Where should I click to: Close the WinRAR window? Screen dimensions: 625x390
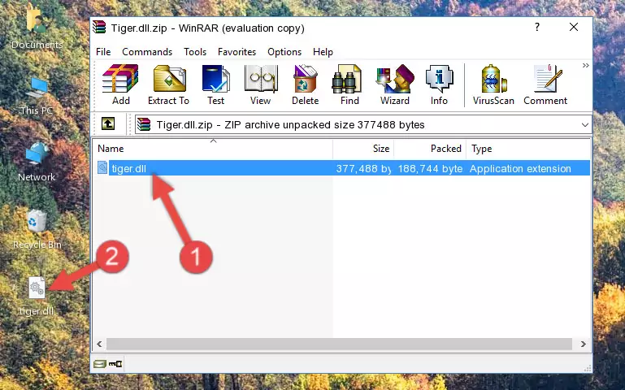(x=574, y=27)
